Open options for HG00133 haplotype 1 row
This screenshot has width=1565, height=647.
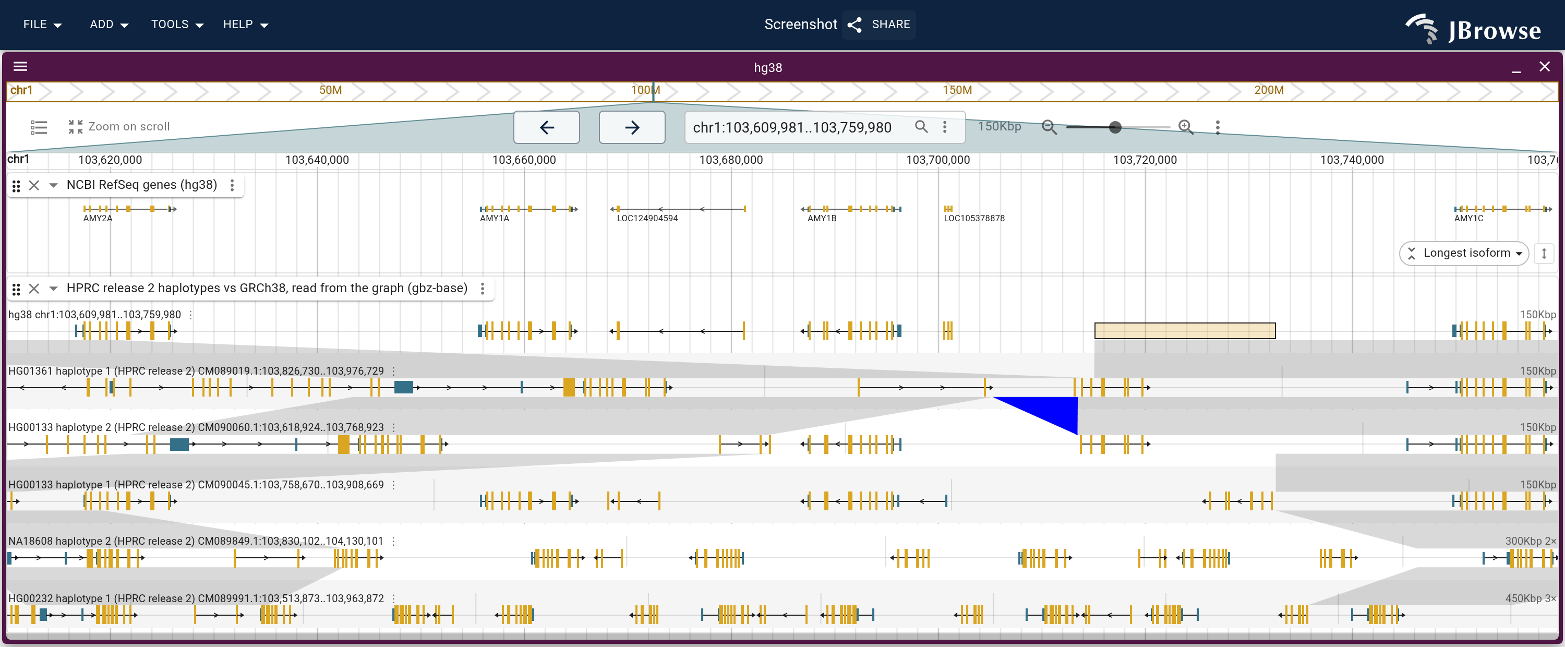pyautogui.click(x=394, y=485)
